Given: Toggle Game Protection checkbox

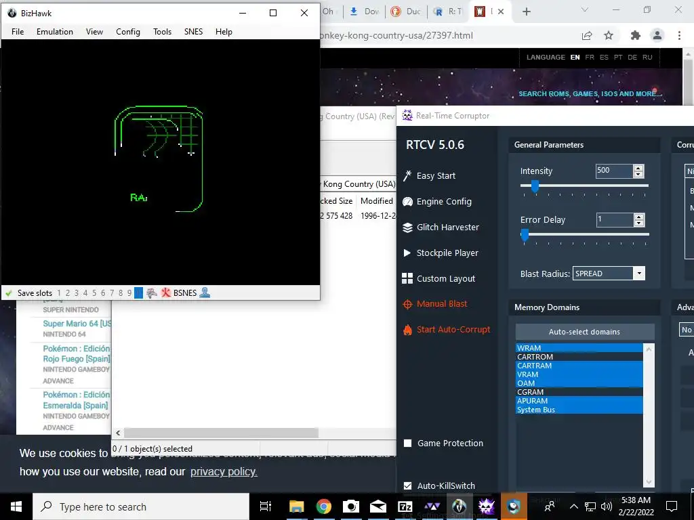Looking at the screenshot, I should 407,443.
